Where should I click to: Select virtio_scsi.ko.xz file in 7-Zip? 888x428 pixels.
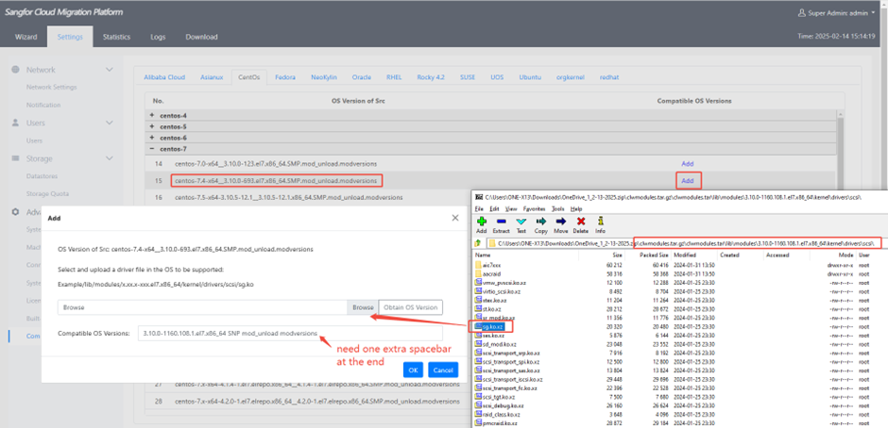[497, 291]
